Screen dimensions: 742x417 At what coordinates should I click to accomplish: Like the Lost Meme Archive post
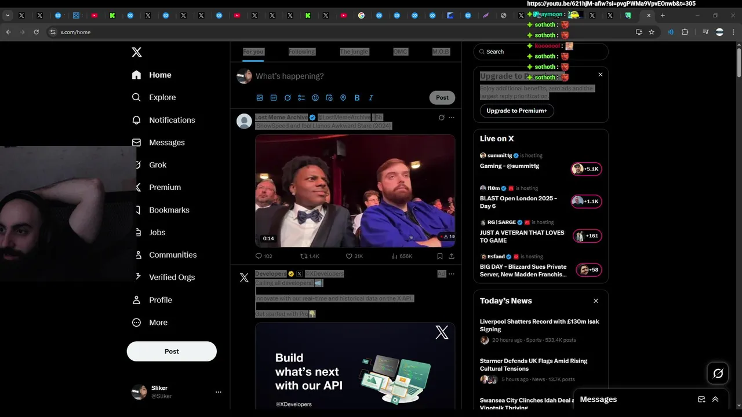point(354,256)
